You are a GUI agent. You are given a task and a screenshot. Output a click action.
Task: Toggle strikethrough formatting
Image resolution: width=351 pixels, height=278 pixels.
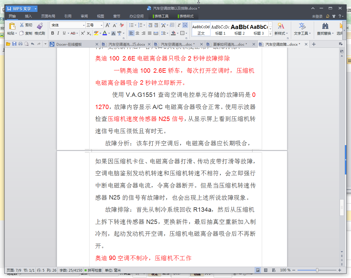pyautogui.click(x=73, y=33)
